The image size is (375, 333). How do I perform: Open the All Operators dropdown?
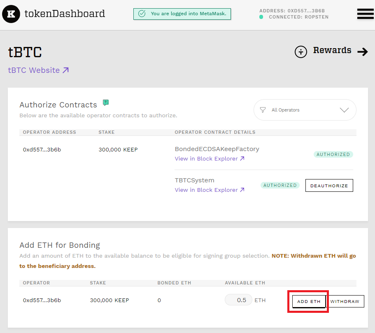pos(305,110)
